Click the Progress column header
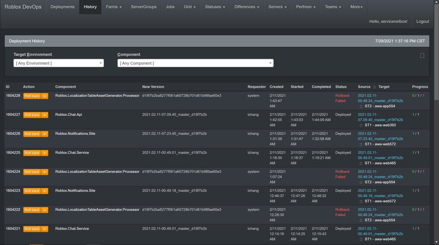The height and width of the screenshot is (245, 439). coord(420,87)
